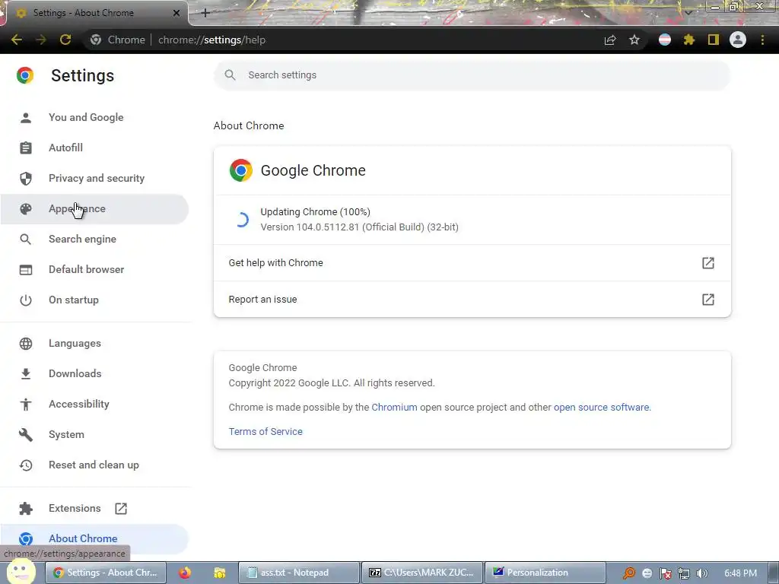
Task: Click the volume speaker tray icon
Action: coord(702,573)
